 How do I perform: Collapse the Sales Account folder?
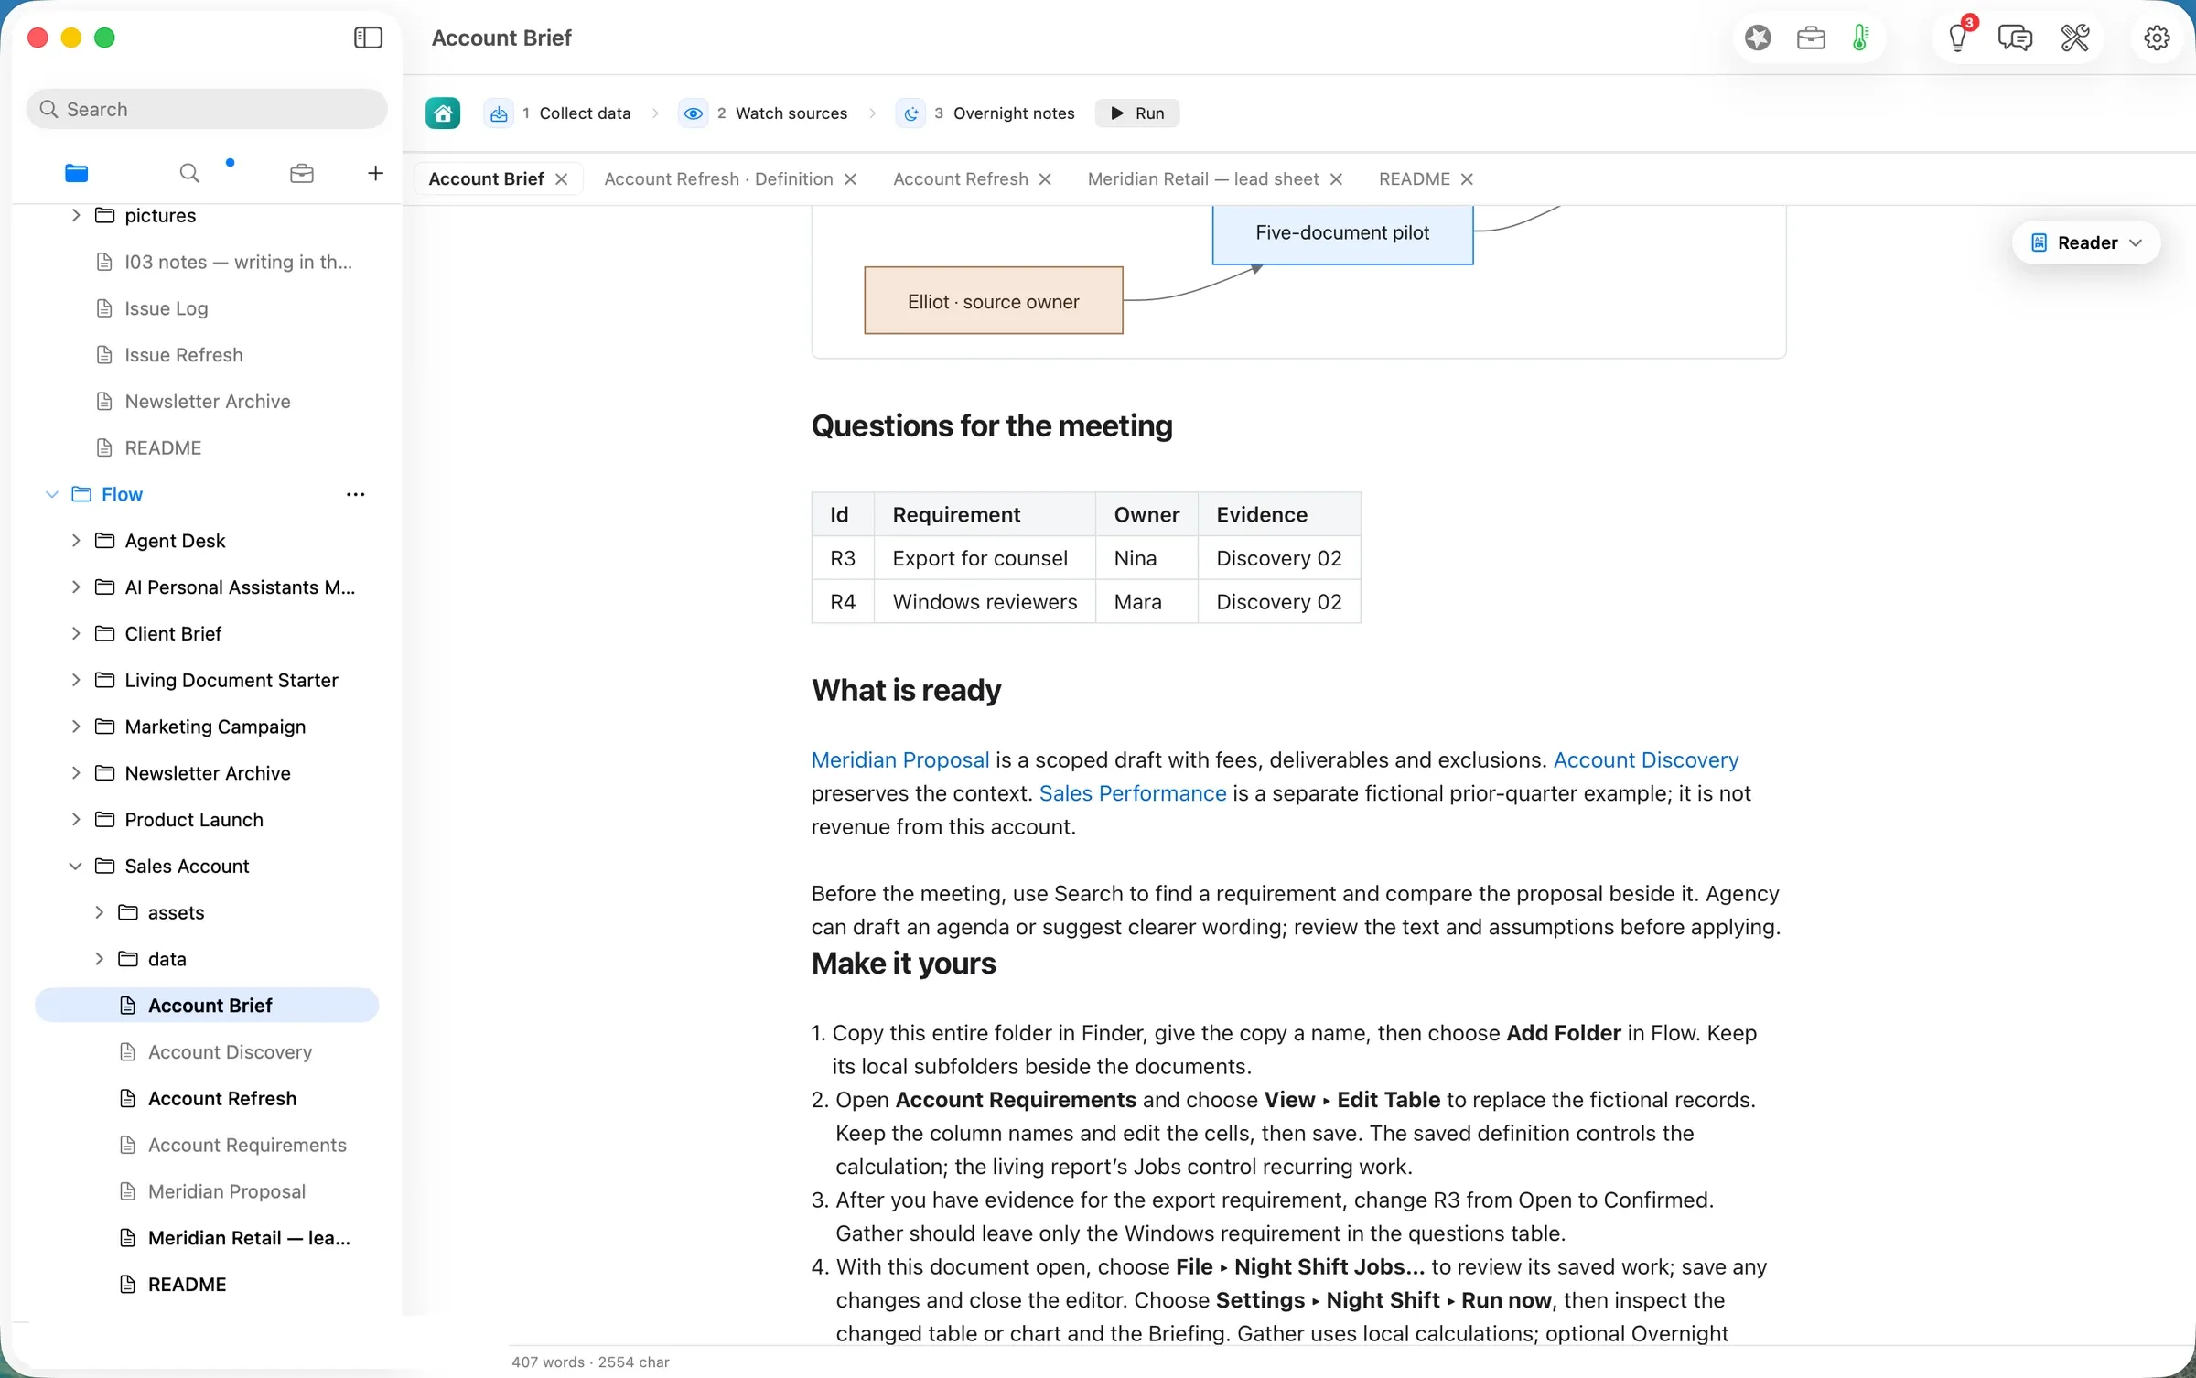coord(76,866)
